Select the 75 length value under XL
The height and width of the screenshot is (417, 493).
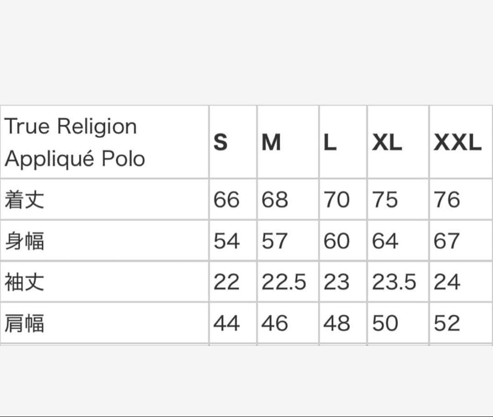tap(385, 200)
